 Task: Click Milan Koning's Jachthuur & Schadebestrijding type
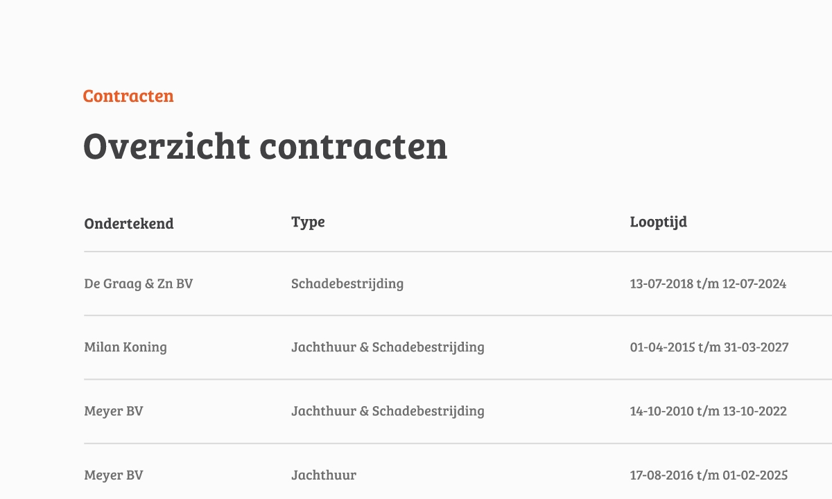point(388,347)
